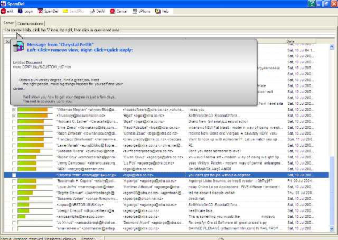Click the context help question mark in title bar
Viewport: 338px width, 240px height.
(312, 3)
